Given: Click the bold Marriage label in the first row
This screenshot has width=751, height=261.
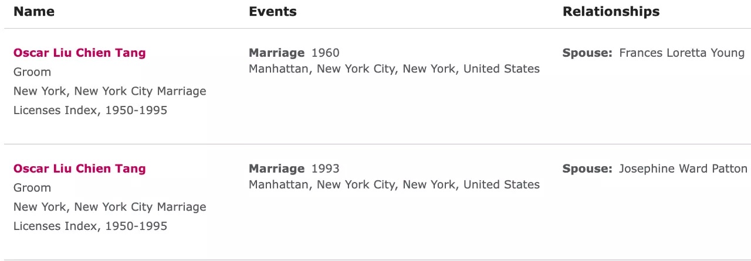Looking at the screenshot, I should pos(276,53).
